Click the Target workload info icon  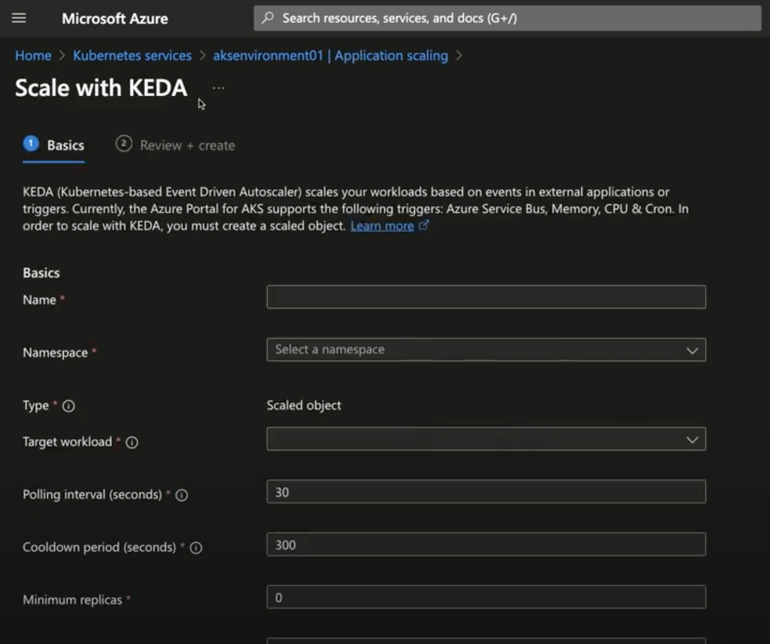[132, 442]
